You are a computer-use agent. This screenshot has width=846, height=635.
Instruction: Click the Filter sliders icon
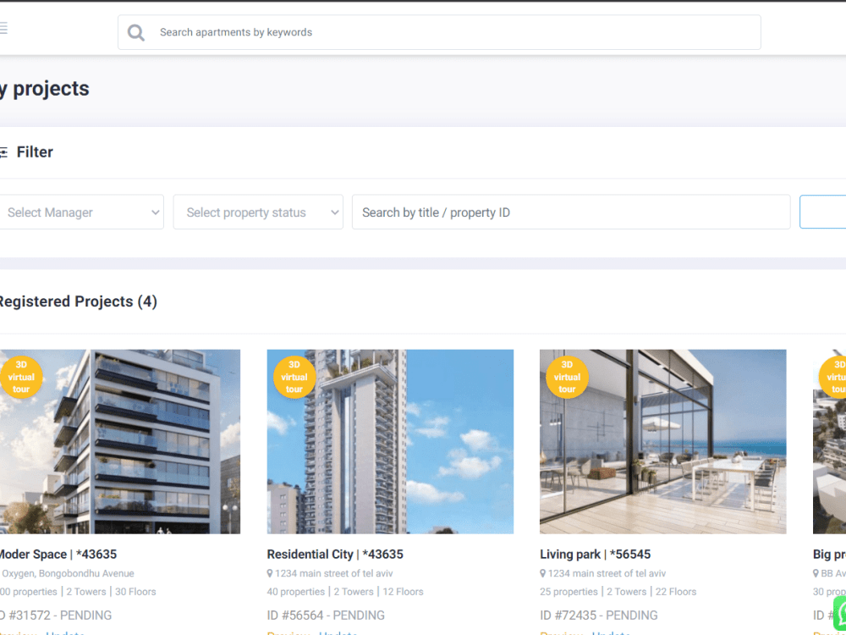point(3,152)
